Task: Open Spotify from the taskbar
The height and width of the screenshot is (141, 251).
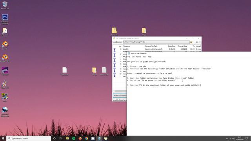Action: coord(74,138)
